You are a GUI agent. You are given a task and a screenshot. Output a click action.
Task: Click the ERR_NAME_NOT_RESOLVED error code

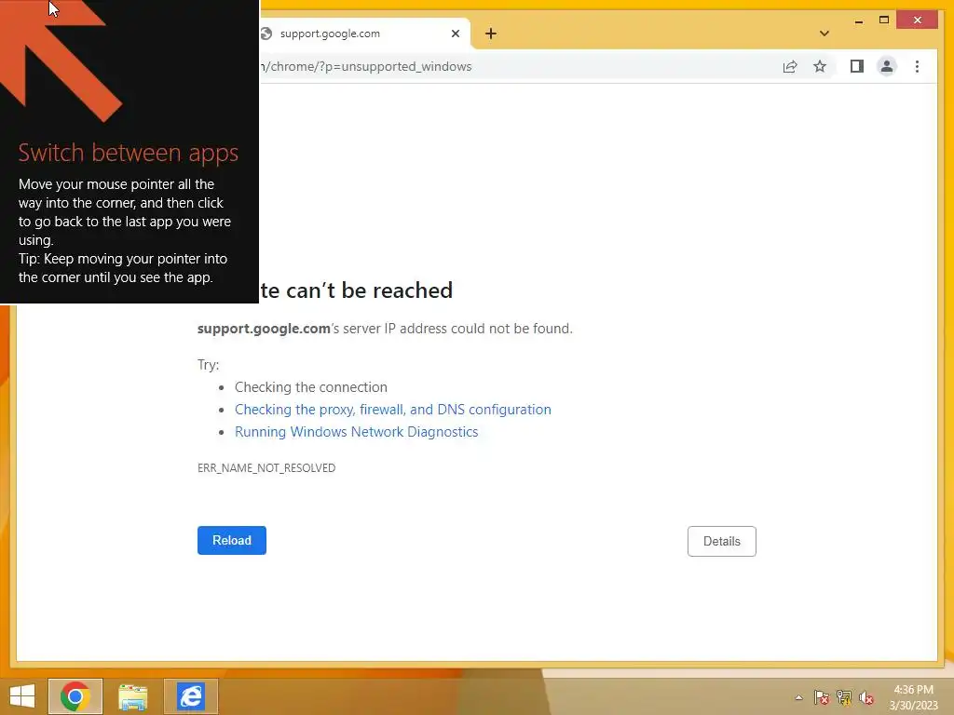point(266,468)
